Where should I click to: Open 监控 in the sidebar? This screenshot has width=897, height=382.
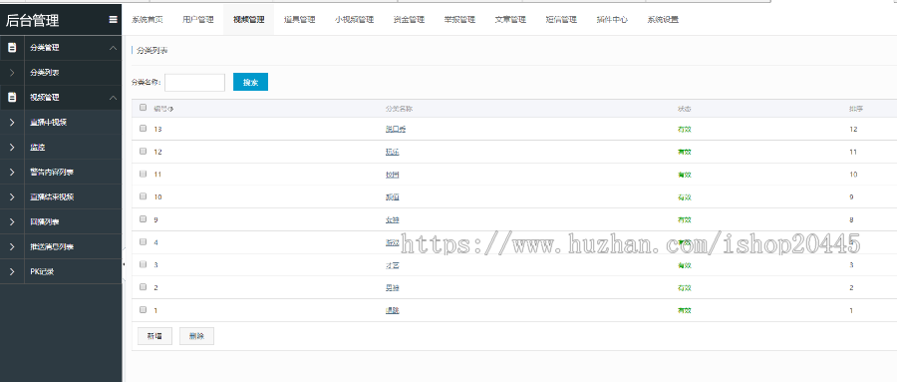tap(37, 148)
